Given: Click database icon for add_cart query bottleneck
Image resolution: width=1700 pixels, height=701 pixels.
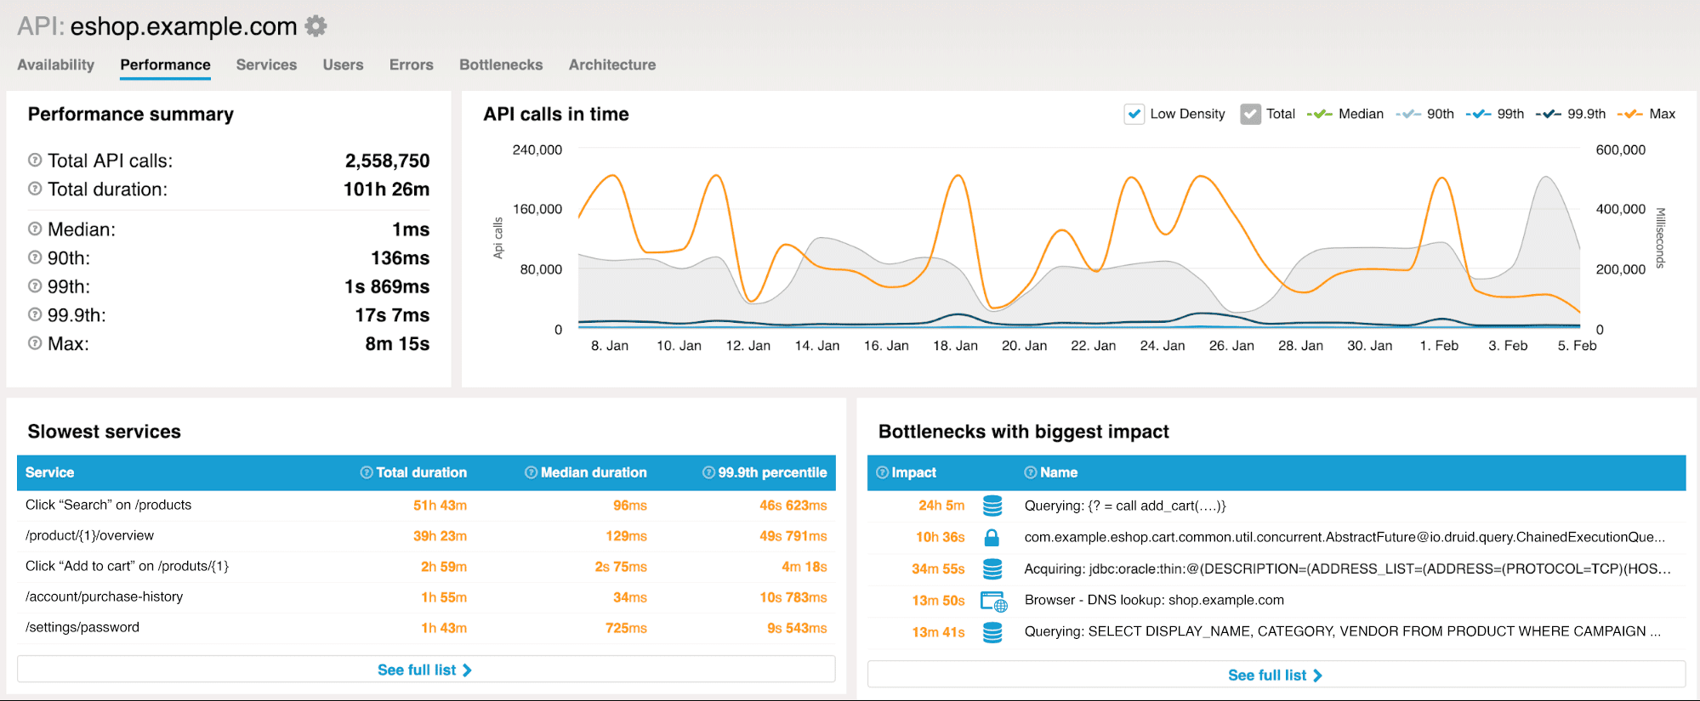Looking at the screenshot, I should [992, 506].
